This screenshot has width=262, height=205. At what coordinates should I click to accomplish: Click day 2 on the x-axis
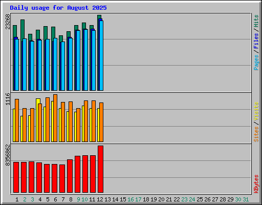pyautogui.click(x=25, y=199)
